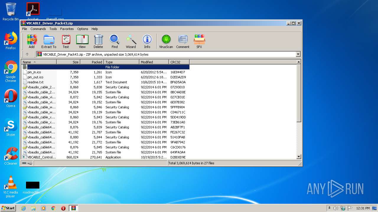Select the pin_in.ico file

[x=105, y=72]
